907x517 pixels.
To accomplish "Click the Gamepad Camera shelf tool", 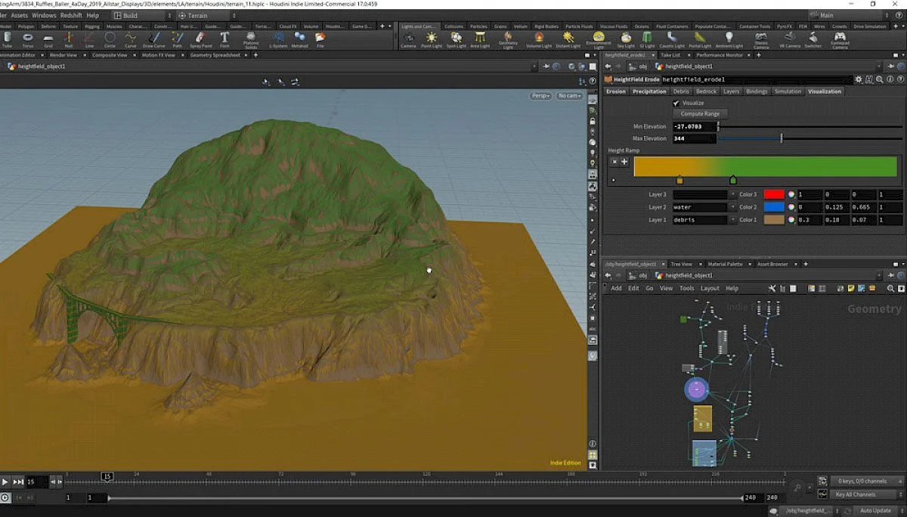I will tap(840, 39).
